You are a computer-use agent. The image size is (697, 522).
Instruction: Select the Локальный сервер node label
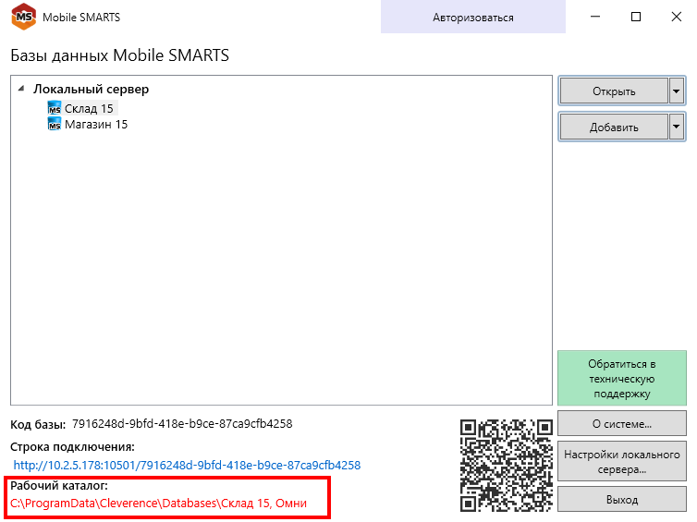pos(92,89)
